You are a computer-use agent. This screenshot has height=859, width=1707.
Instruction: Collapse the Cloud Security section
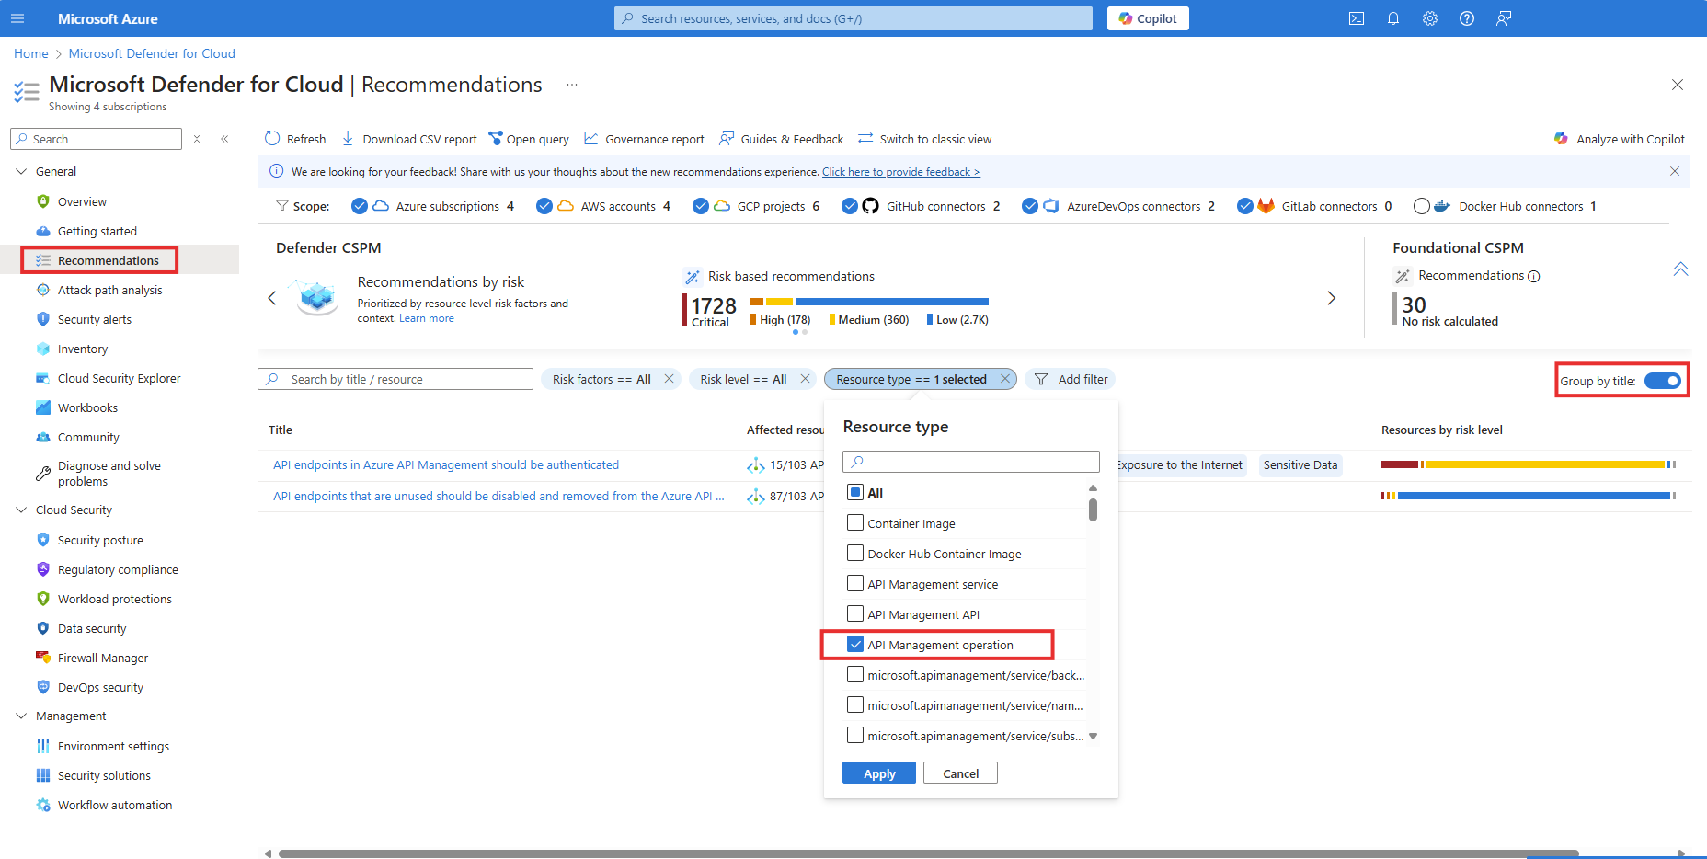(21, 510)
